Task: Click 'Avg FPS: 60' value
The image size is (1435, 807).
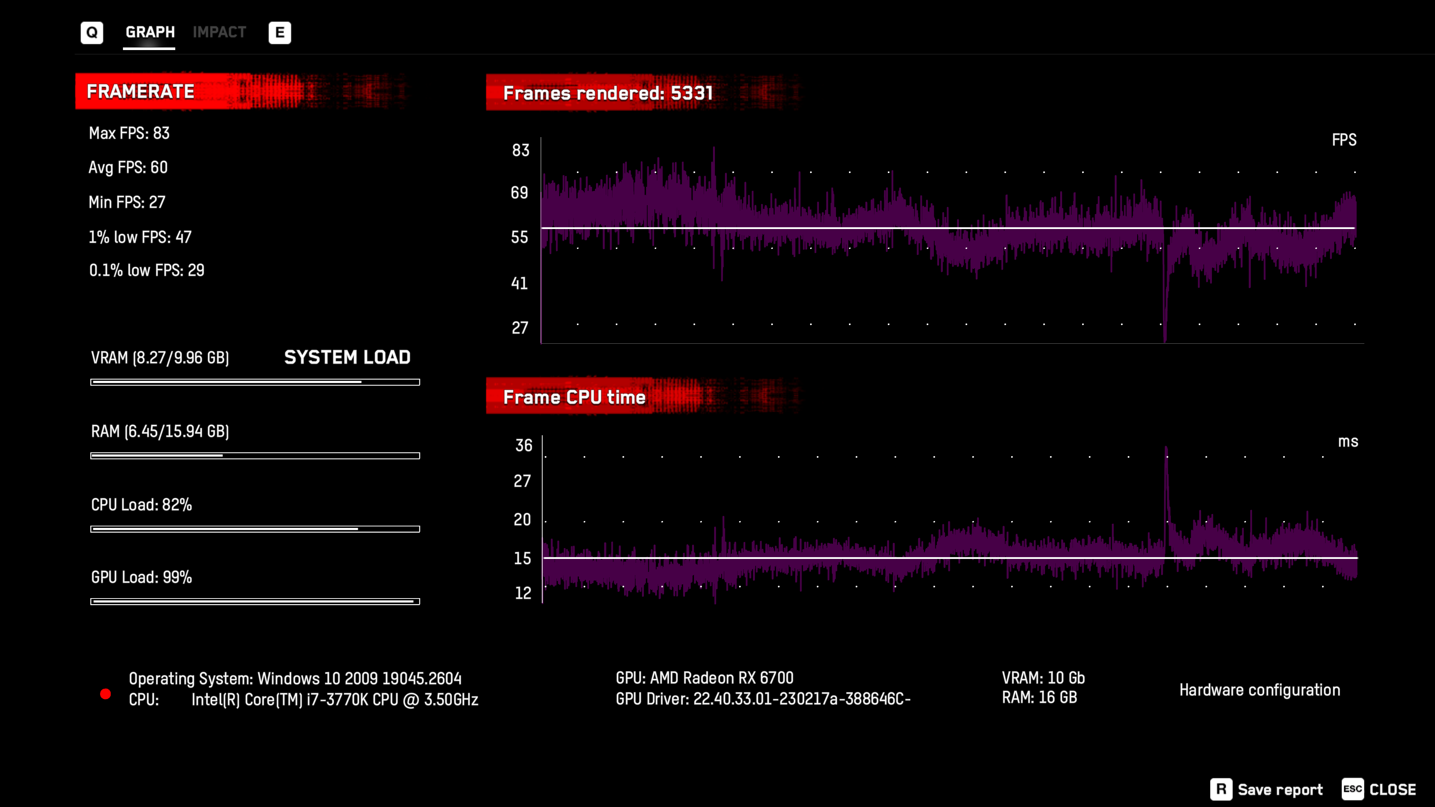Action: [x=128, y=168]
